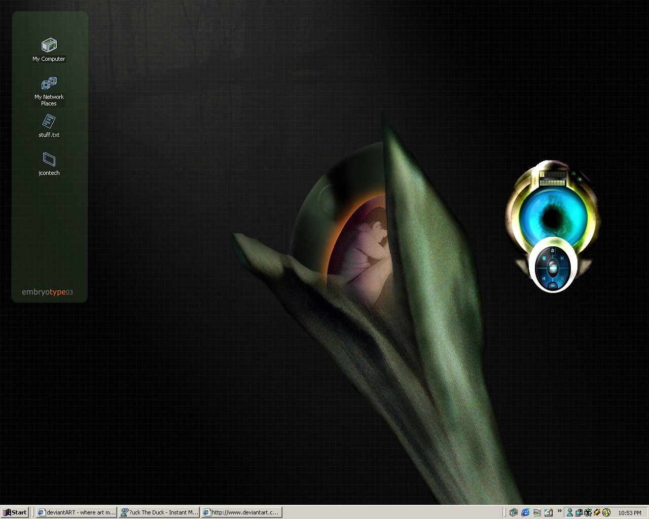Click the network computers tray icon
The height and width of the screenshot is (519, 649).
coord(579,512)
